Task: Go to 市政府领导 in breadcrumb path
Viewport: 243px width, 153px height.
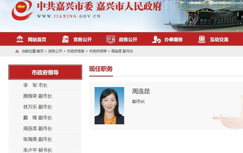Action: (x=98, y=51)
